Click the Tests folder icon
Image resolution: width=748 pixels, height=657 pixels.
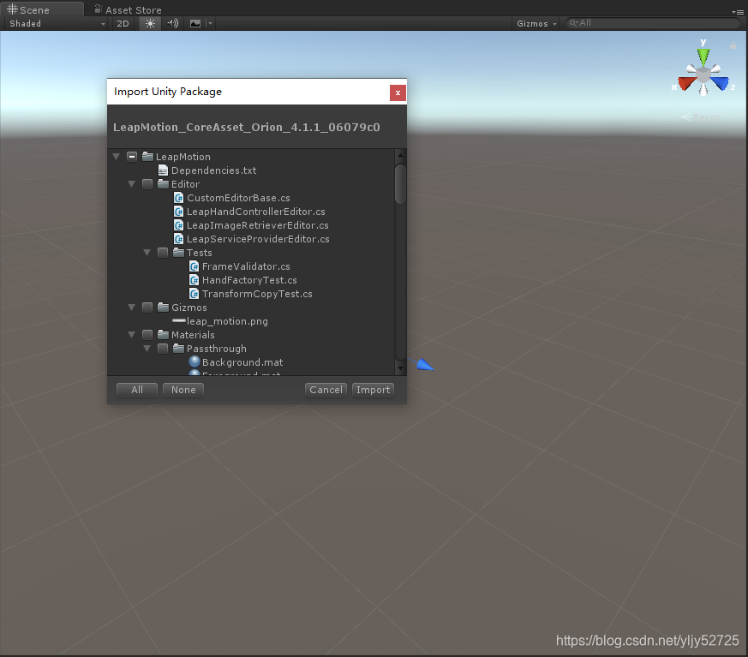[178, 252]
